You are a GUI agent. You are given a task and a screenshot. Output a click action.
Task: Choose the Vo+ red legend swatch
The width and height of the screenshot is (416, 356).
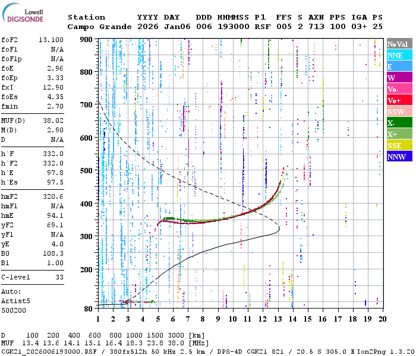[398, 100]
